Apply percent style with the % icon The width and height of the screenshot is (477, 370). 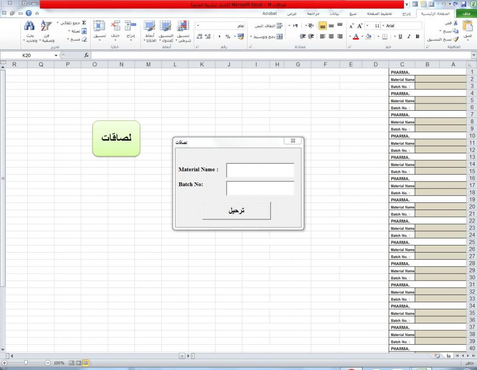coord(228,37)
